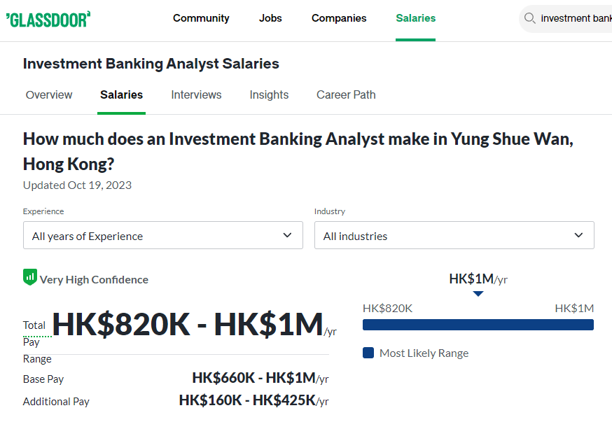Click the 'HK$160K - HK$425K' additional pay value
The width and height of the screenshot is (612, 422).
(247, 400)
